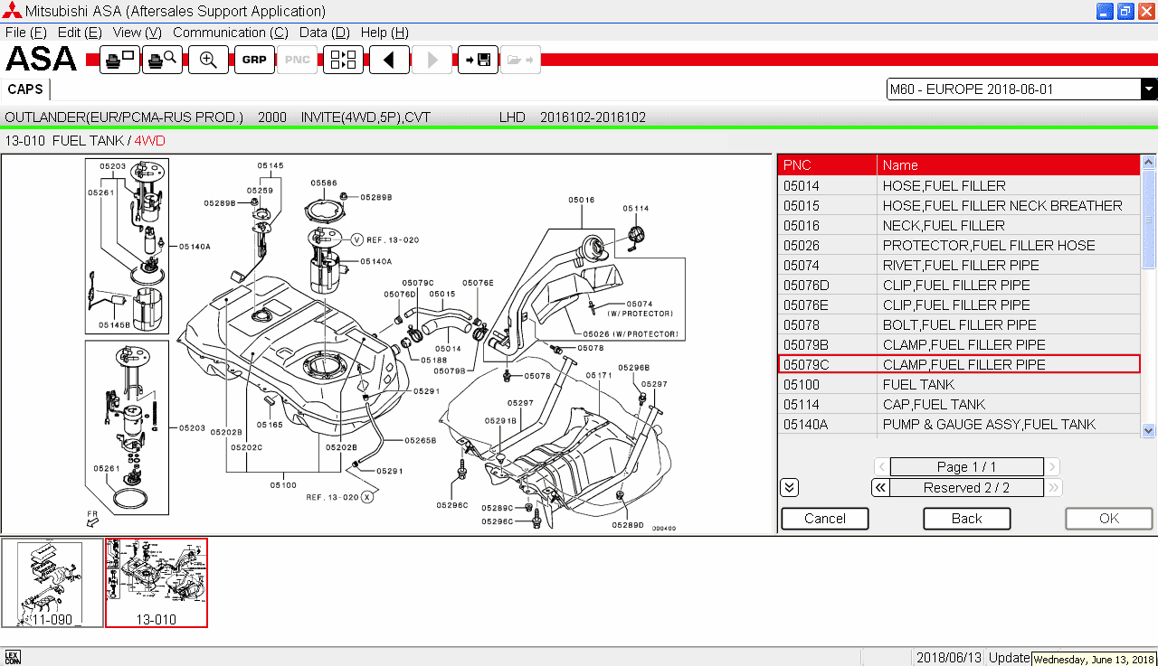
Task: Click the 05586 callout in the diagram
Action: [324, 183]
